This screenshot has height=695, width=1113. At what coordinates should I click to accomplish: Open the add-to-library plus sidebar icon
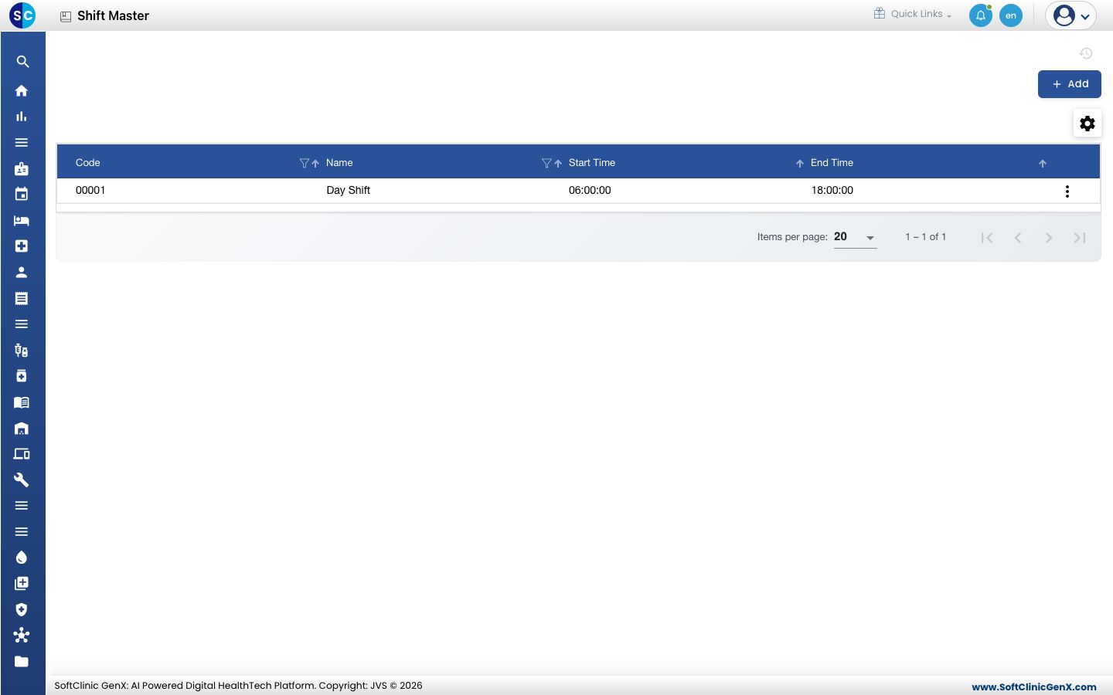22,584
